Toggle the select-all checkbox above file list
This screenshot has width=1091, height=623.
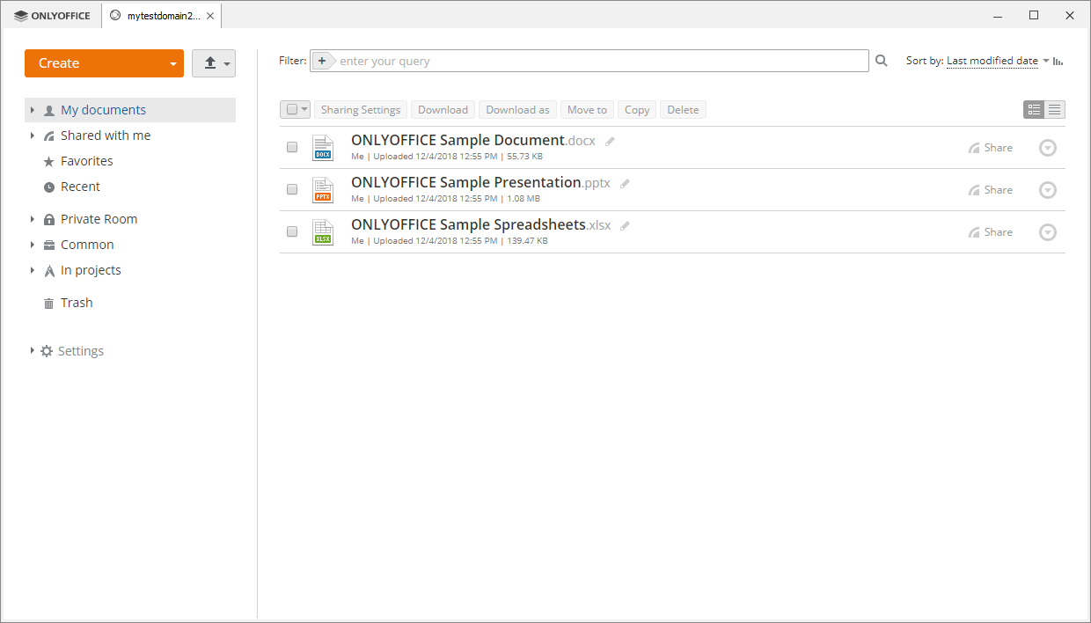click(x=290, y=109)
